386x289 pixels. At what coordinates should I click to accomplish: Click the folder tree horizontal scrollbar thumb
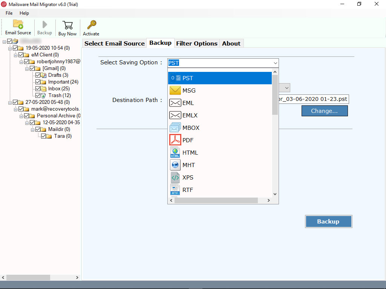(x=28, y=277)
